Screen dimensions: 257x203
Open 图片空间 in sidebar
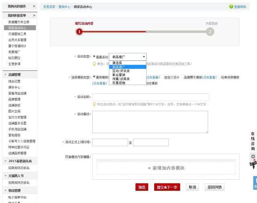point(14,111)
